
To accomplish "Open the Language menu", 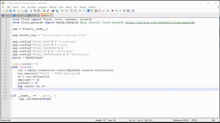I will tap(43, 7).
